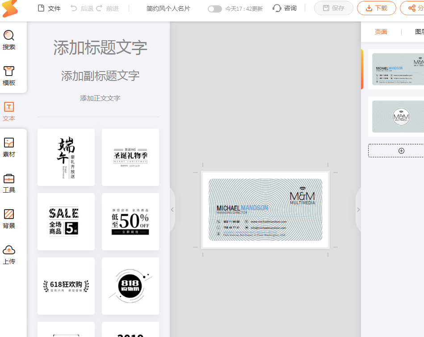Collapse the left text panel arrow
The width and height of the screenshot is (424, 337).
(x=172, y=210)
